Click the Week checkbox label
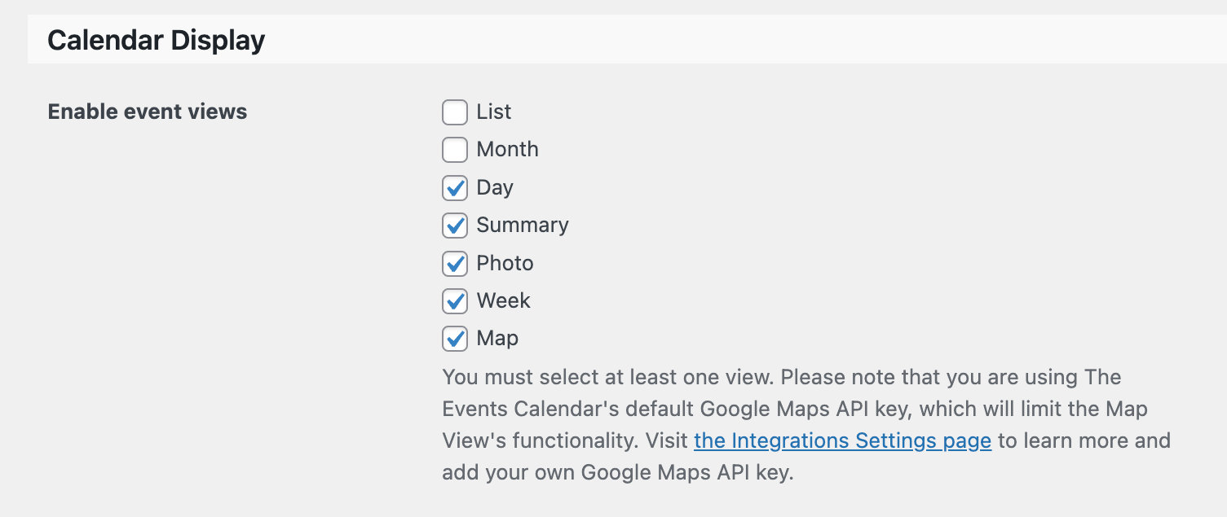The height and width of the screenshot is (517, 1227). [503, 300]
